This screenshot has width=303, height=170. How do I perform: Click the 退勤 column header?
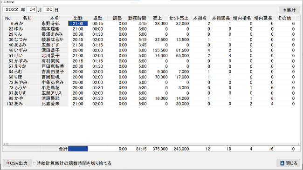(x=97, y=18)
